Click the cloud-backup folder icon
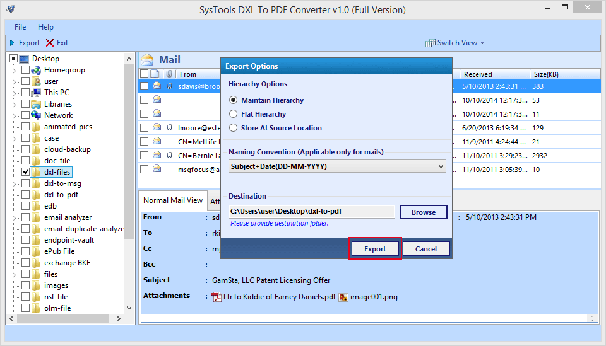606x346 pixels. 36,149
